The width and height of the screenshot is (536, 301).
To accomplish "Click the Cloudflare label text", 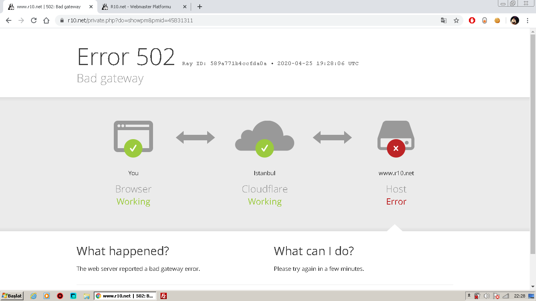I will coord(265,189).
